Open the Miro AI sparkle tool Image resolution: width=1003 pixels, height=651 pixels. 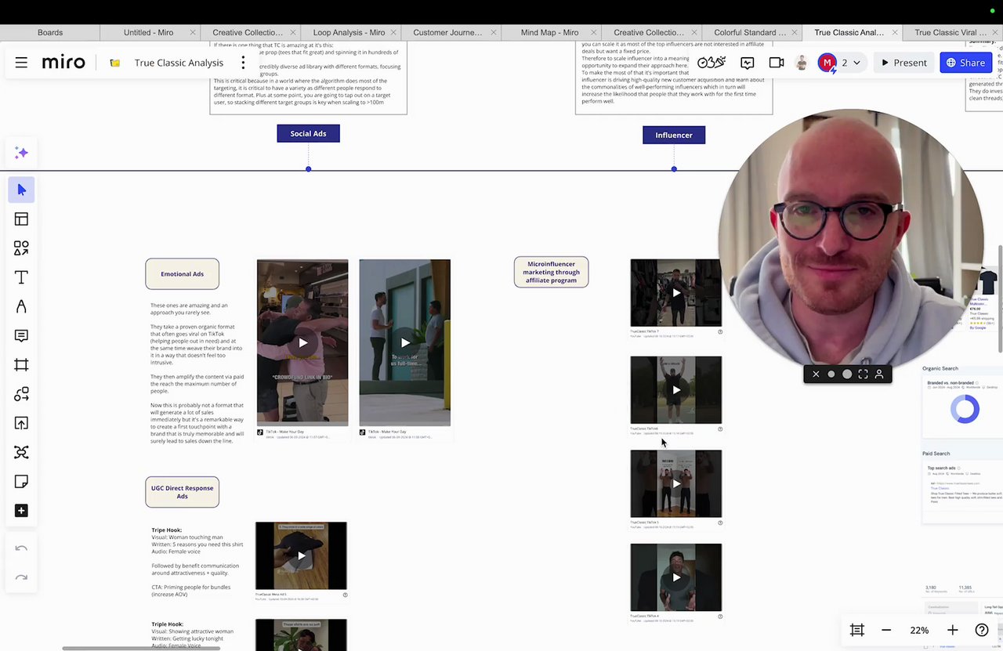[21, 153]
